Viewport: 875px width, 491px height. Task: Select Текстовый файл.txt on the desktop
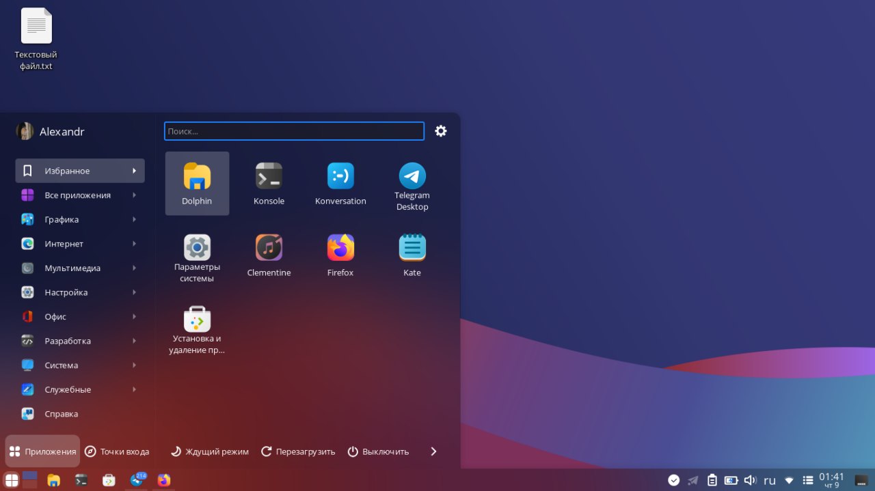coord(36,39)
